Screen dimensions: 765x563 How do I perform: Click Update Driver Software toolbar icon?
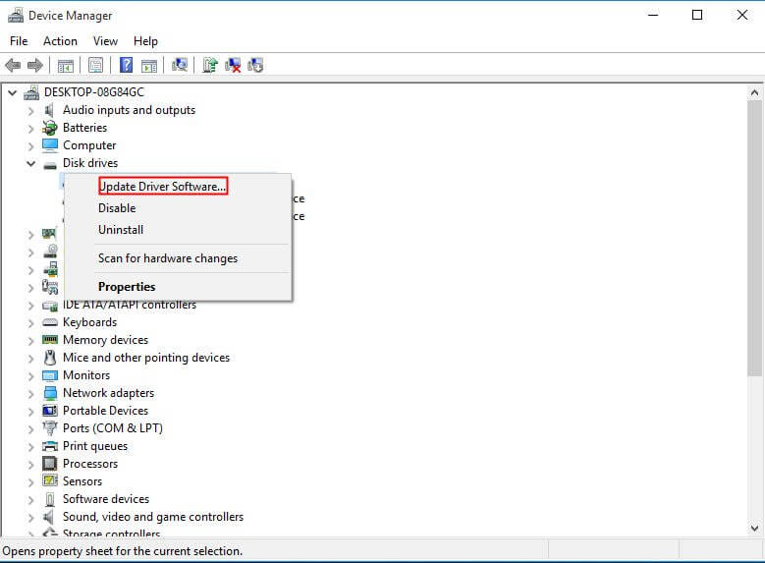[209, 66]
